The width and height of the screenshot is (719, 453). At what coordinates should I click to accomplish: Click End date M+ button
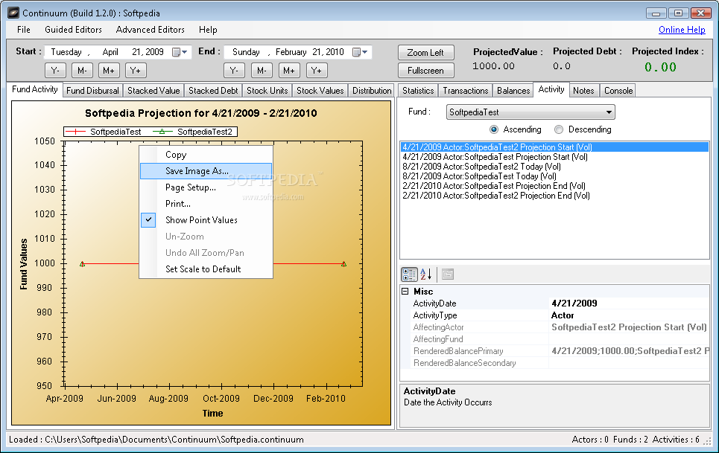[289, 71]
